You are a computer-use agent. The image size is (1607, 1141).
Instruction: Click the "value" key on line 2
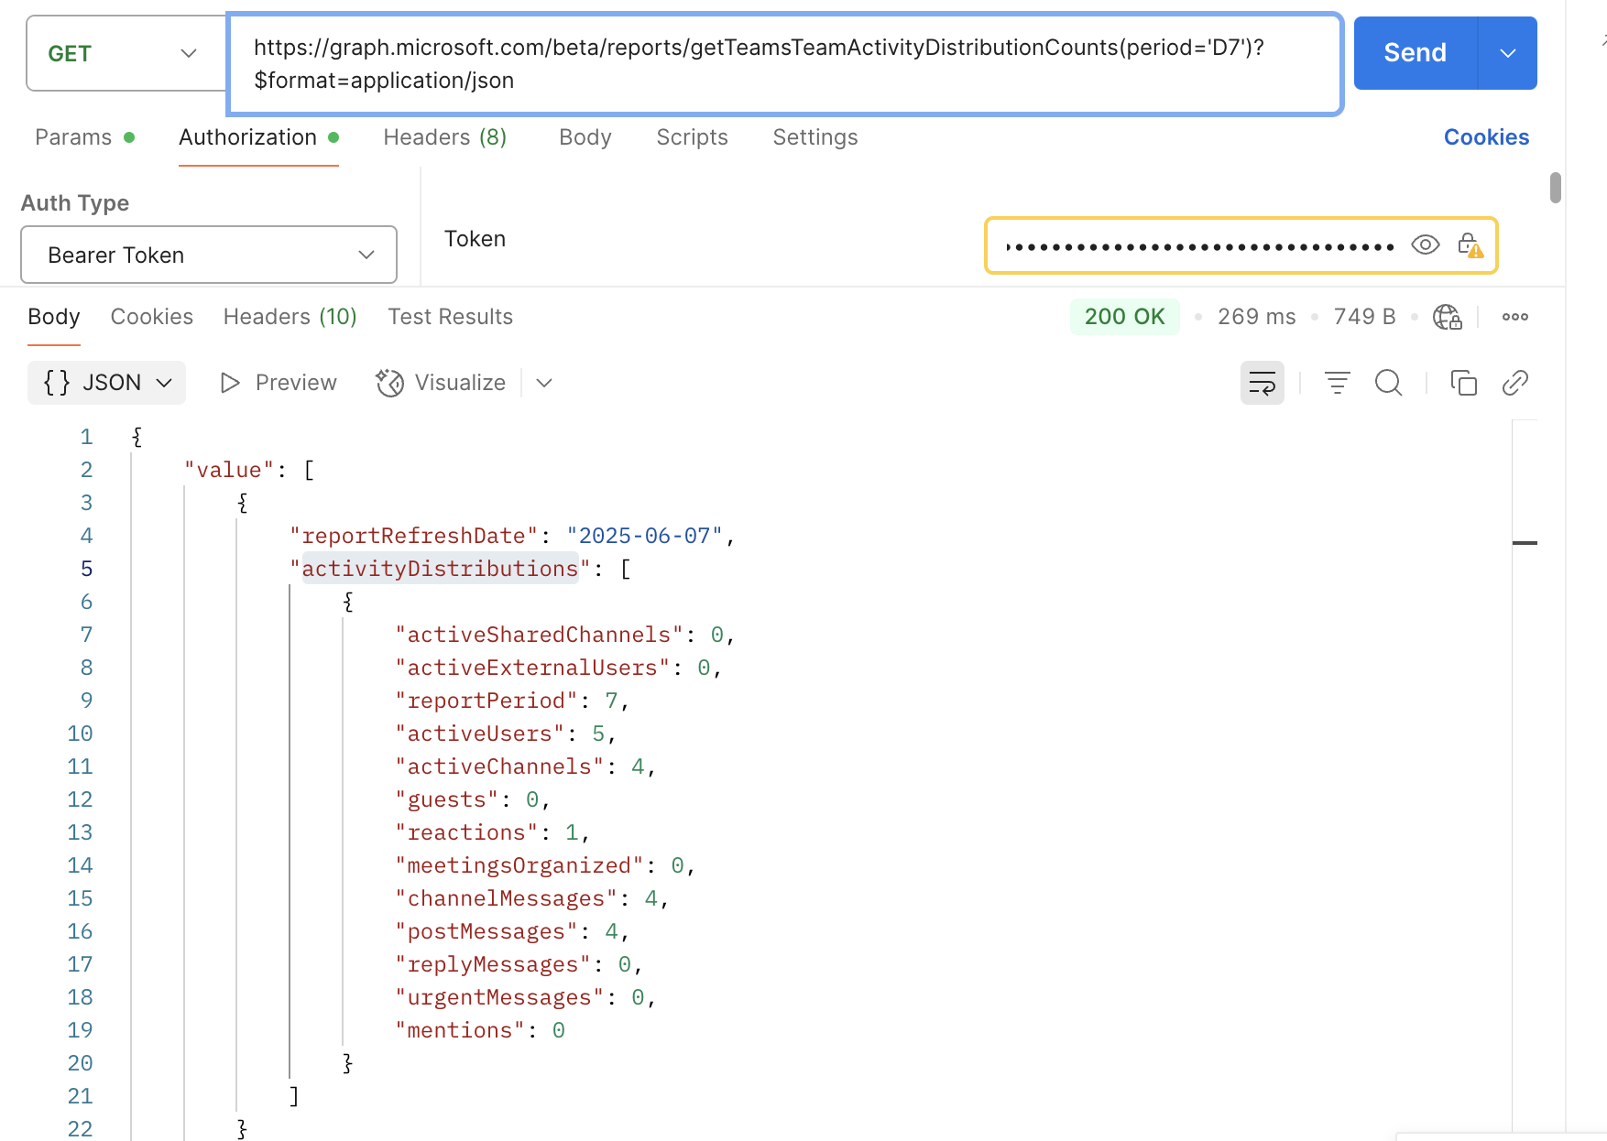[x=229, y=470]
